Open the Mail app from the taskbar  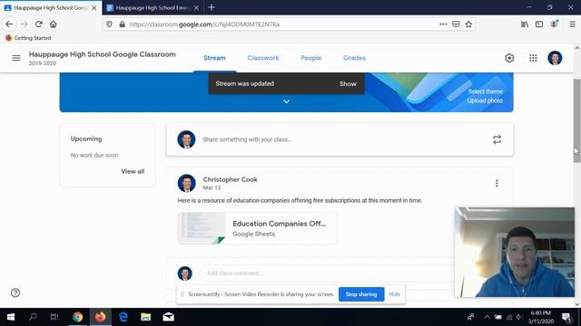(x=168, y=317)
